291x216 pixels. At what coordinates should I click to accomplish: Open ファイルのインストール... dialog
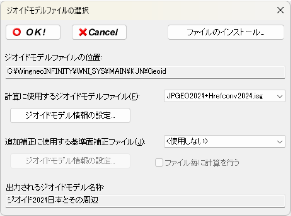coord(226,32)
